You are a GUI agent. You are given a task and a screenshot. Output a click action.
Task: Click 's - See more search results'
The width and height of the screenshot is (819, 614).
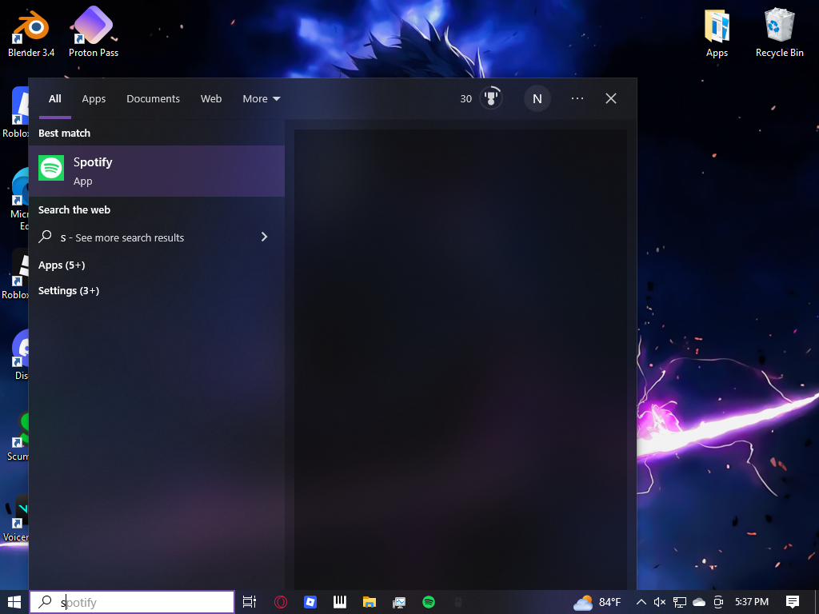click(x=122, y=237)
